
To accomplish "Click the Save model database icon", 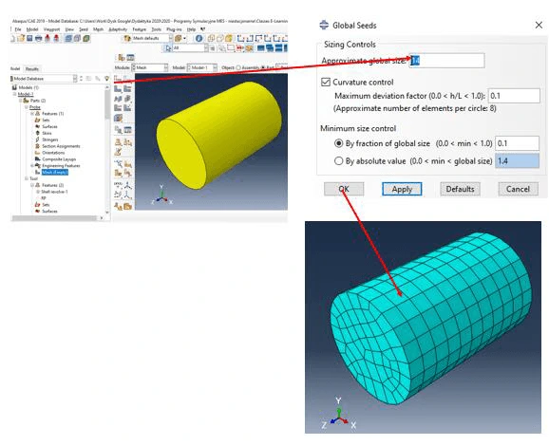I will (x=29, y=38).
